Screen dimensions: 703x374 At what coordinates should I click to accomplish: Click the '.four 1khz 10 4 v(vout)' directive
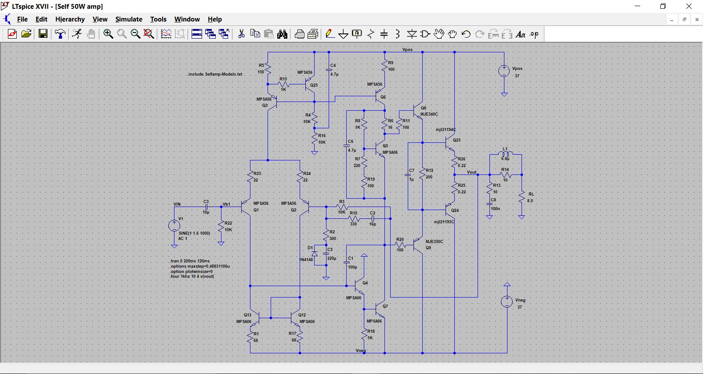pyautogui.click(x=192, y=276)
